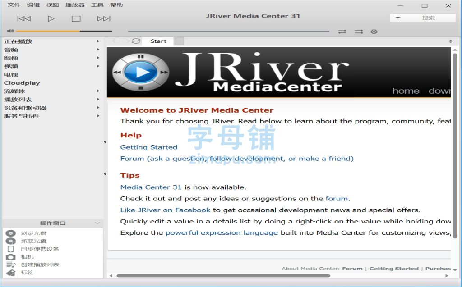Expand the 设备和驱动器 tree arrow
Image resolution: width=462 pixels, height=287 pixels.
(98, 107)
